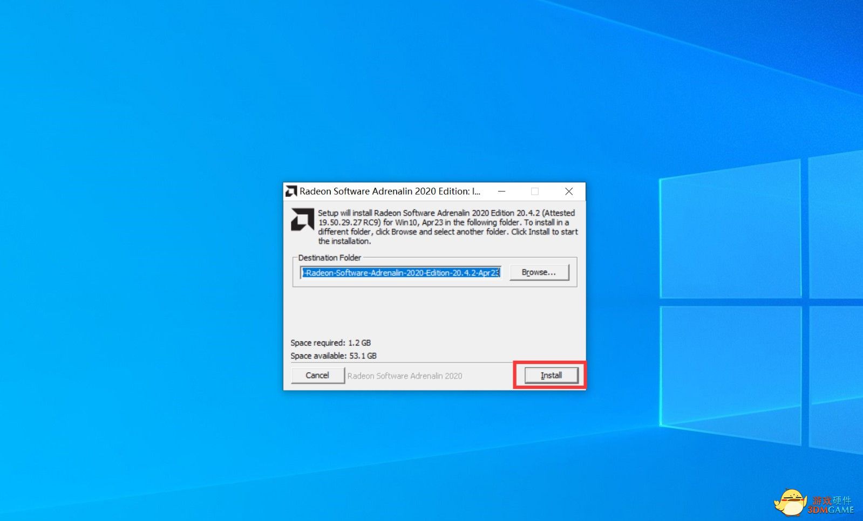Image resolution: width=863 pixels, height=521 pixels.
Task: Select the 'Space required: 1.2 GB' text
Action: coord(331,343)
